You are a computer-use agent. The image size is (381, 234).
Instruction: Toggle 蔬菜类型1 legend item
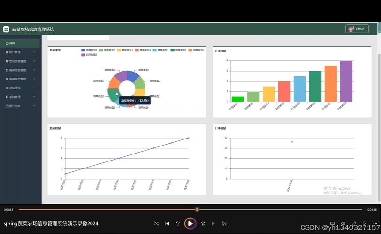[89, 50]
